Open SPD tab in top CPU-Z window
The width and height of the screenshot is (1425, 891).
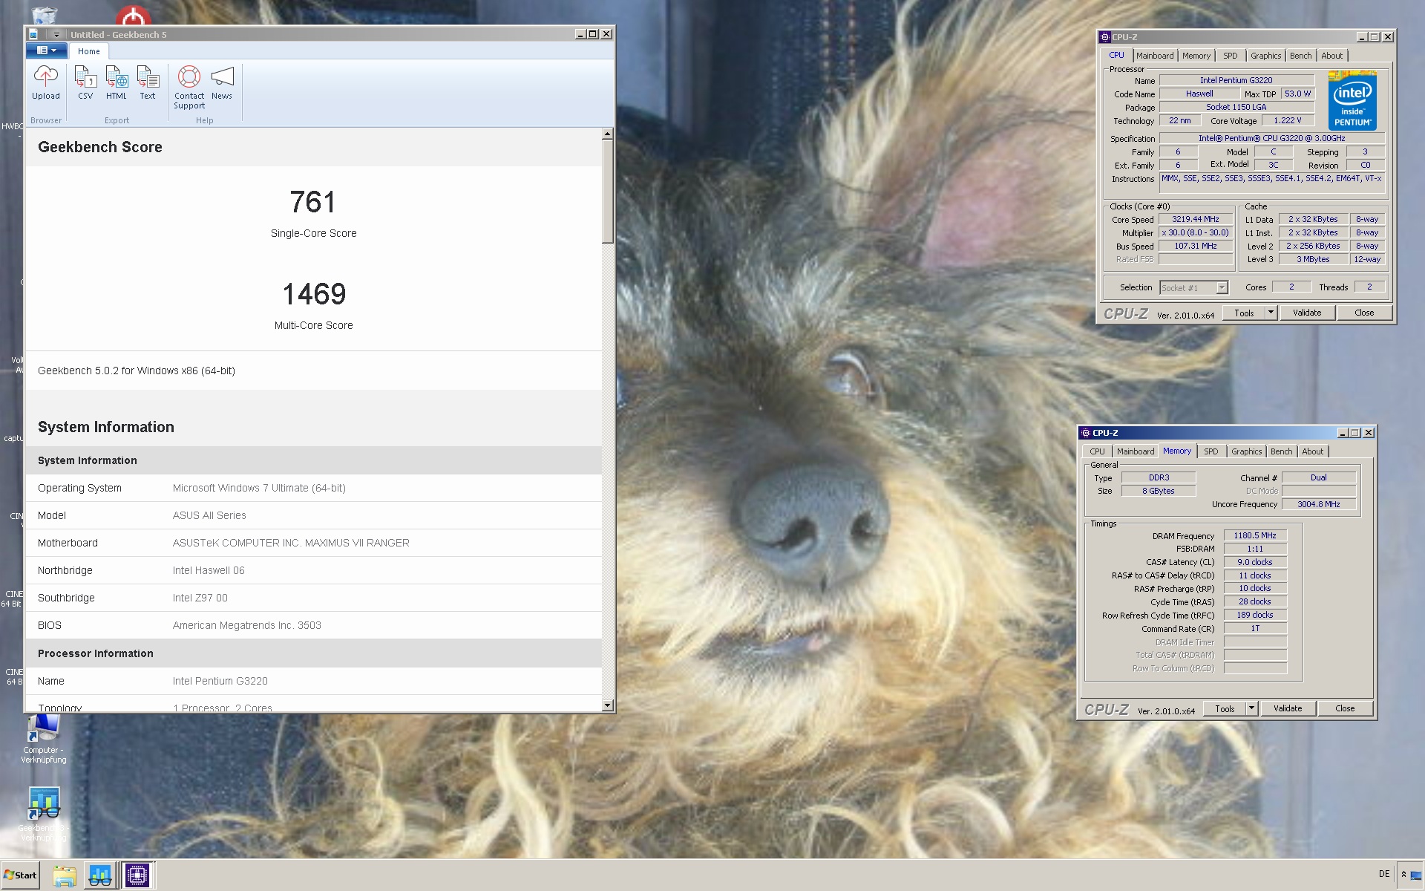coord(1231,56)
